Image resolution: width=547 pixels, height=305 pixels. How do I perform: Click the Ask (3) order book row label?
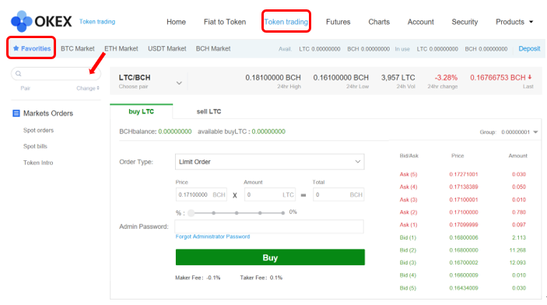408,200
